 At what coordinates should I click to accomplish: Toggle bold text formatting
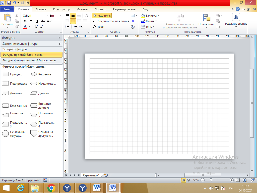25,21
